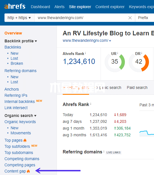Open the Top subfolders report

coord(17,146)
